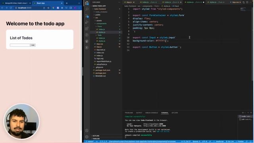The width and height of the screenshot is (254, 143).
Task: Open the OUTPUT panel tab
Action: pos(139,113)
